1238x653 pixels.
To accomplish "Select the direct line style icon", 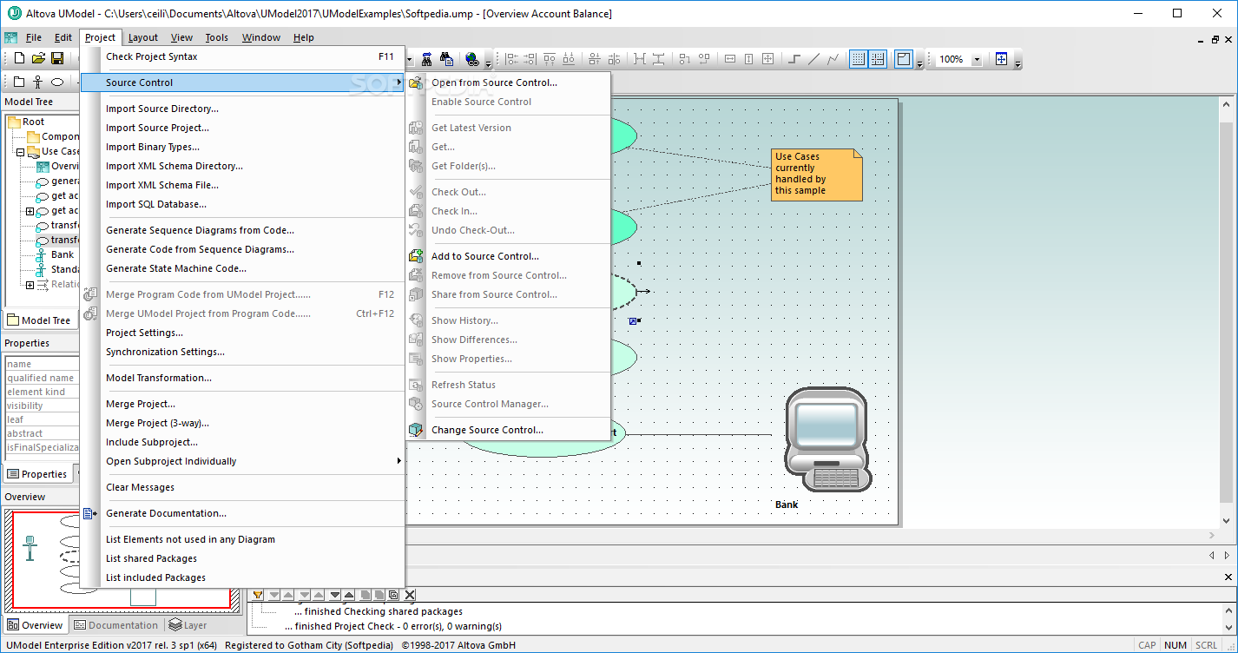I will pyautogui.click(x=813, y=59).
